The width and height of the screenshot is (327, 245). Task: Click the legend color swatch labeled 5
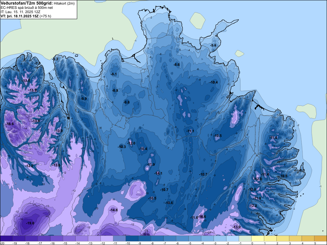320,238
